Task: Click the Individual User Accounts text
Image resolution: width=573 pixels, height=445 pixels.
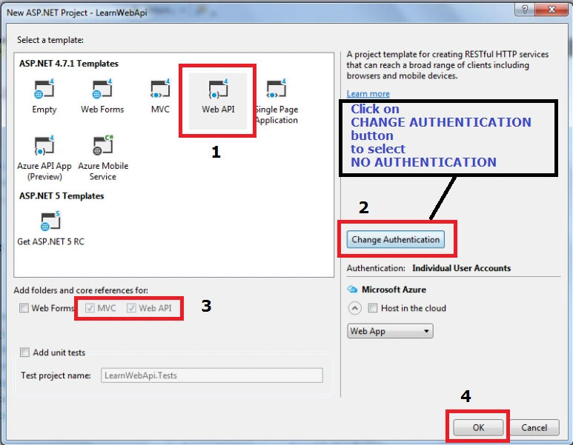Action: (461, 268)
